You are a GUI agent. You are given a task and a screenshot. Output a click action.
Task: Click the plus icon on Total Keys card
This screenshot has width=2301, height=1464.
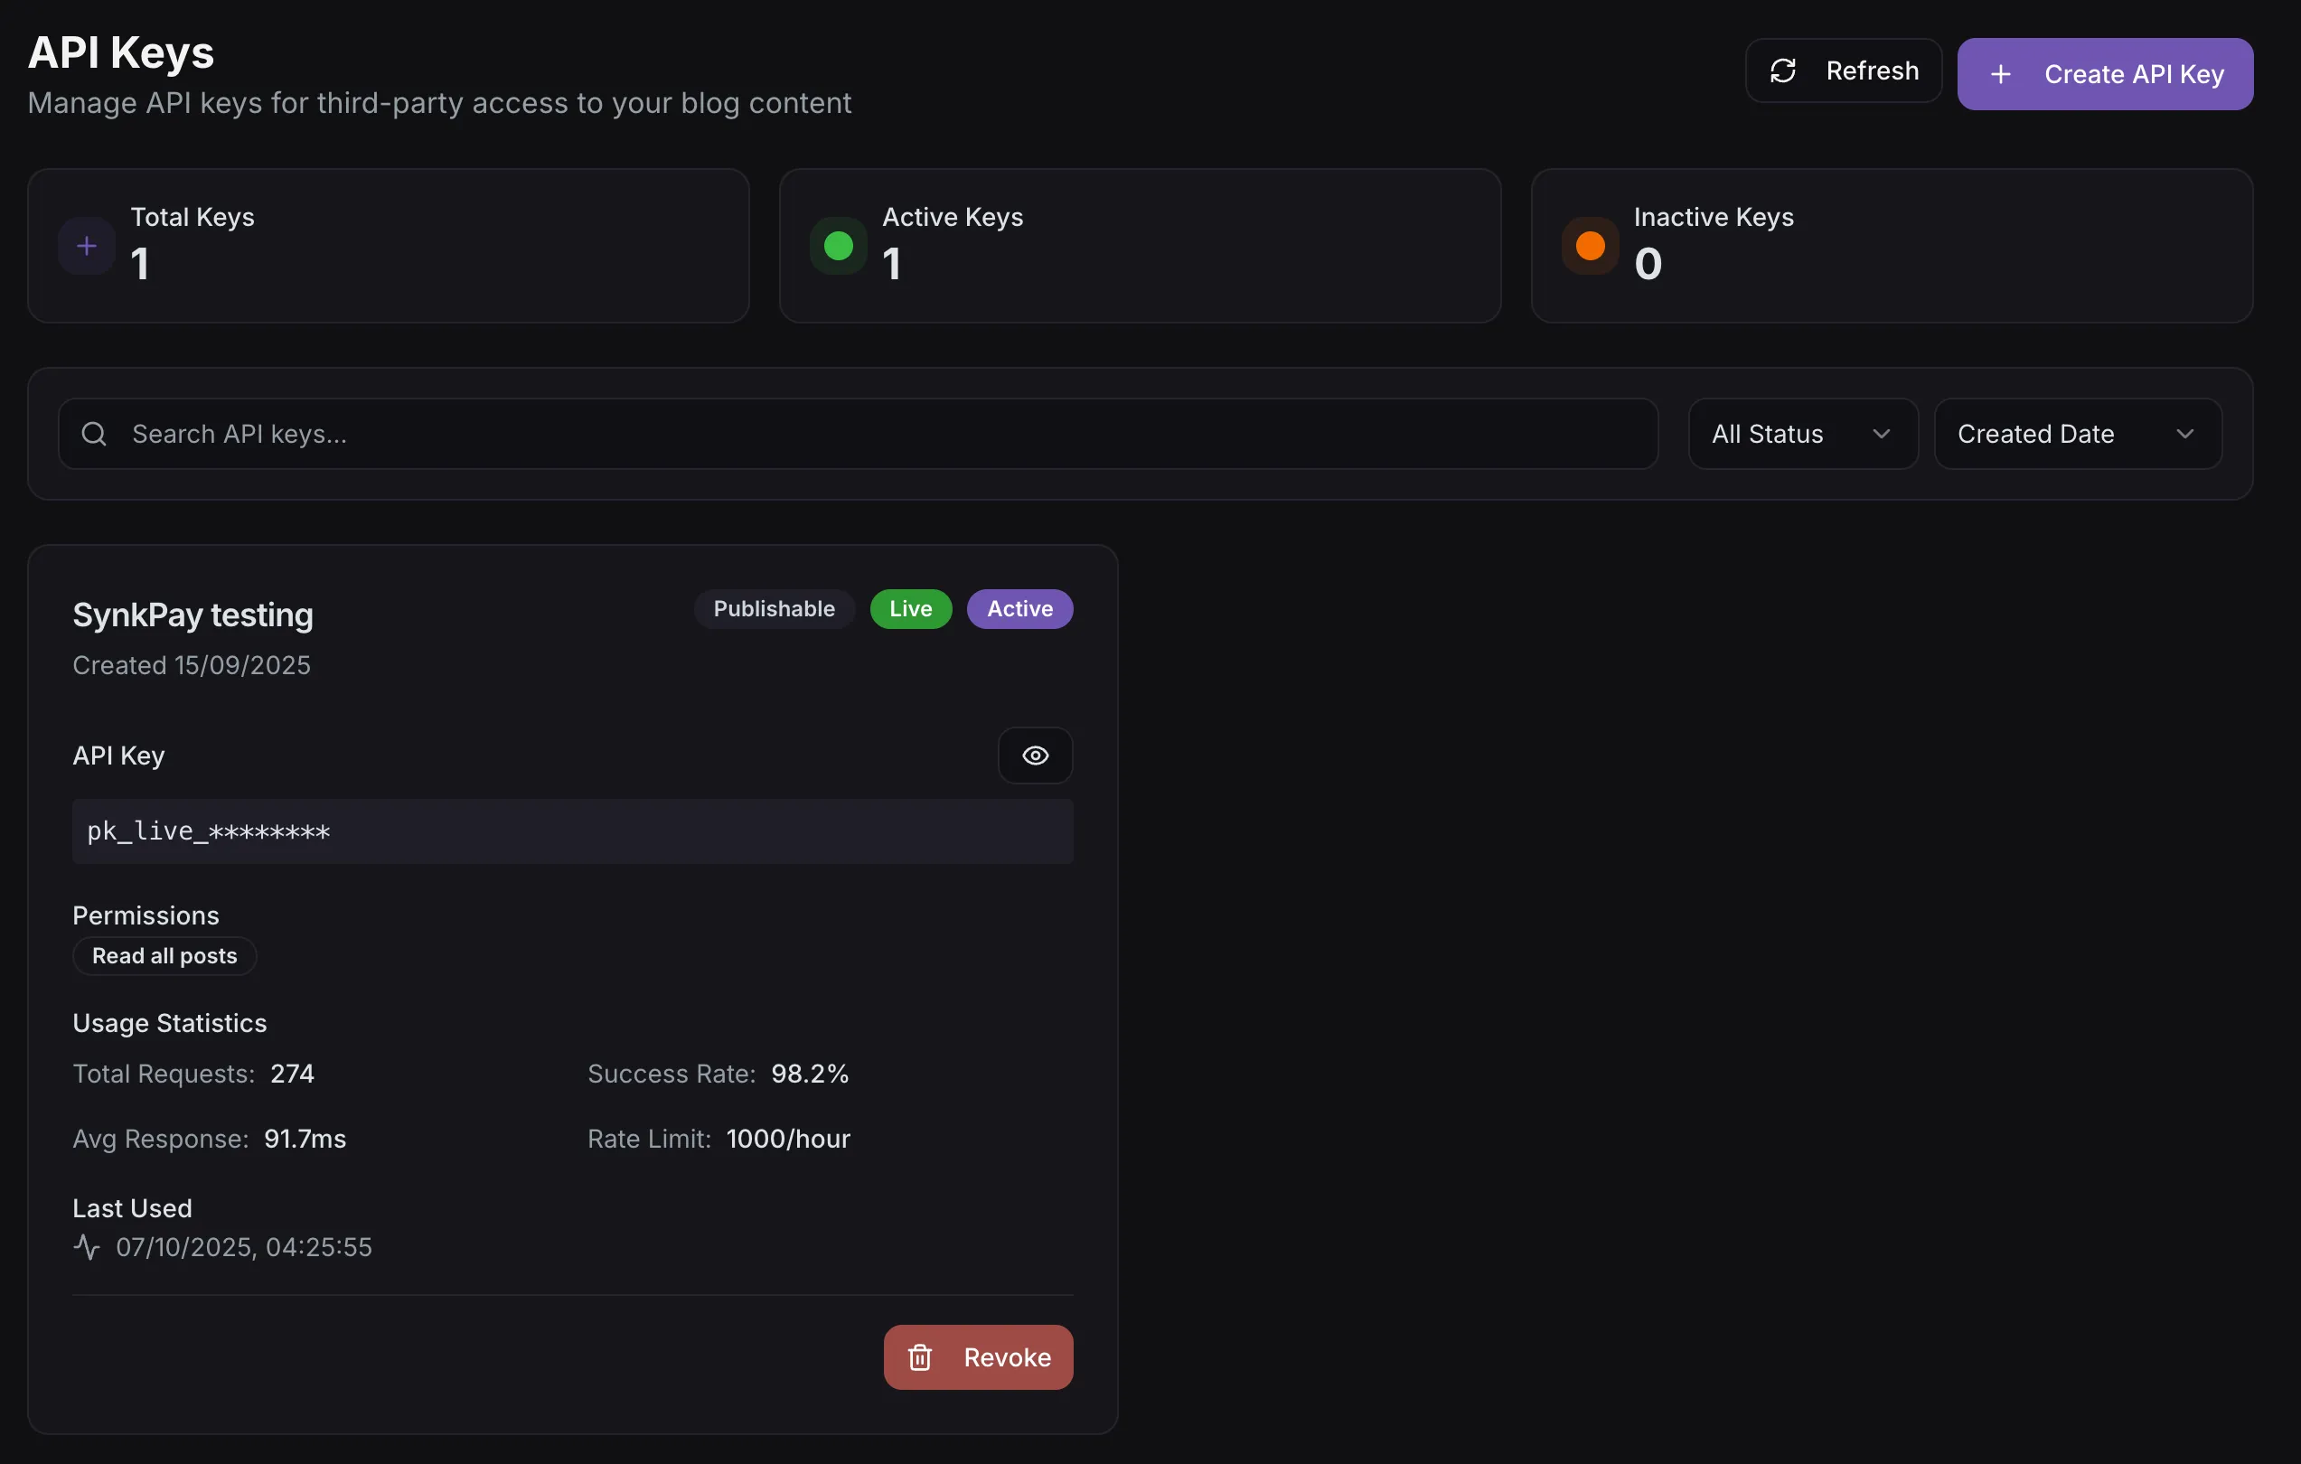pos(87,247)
